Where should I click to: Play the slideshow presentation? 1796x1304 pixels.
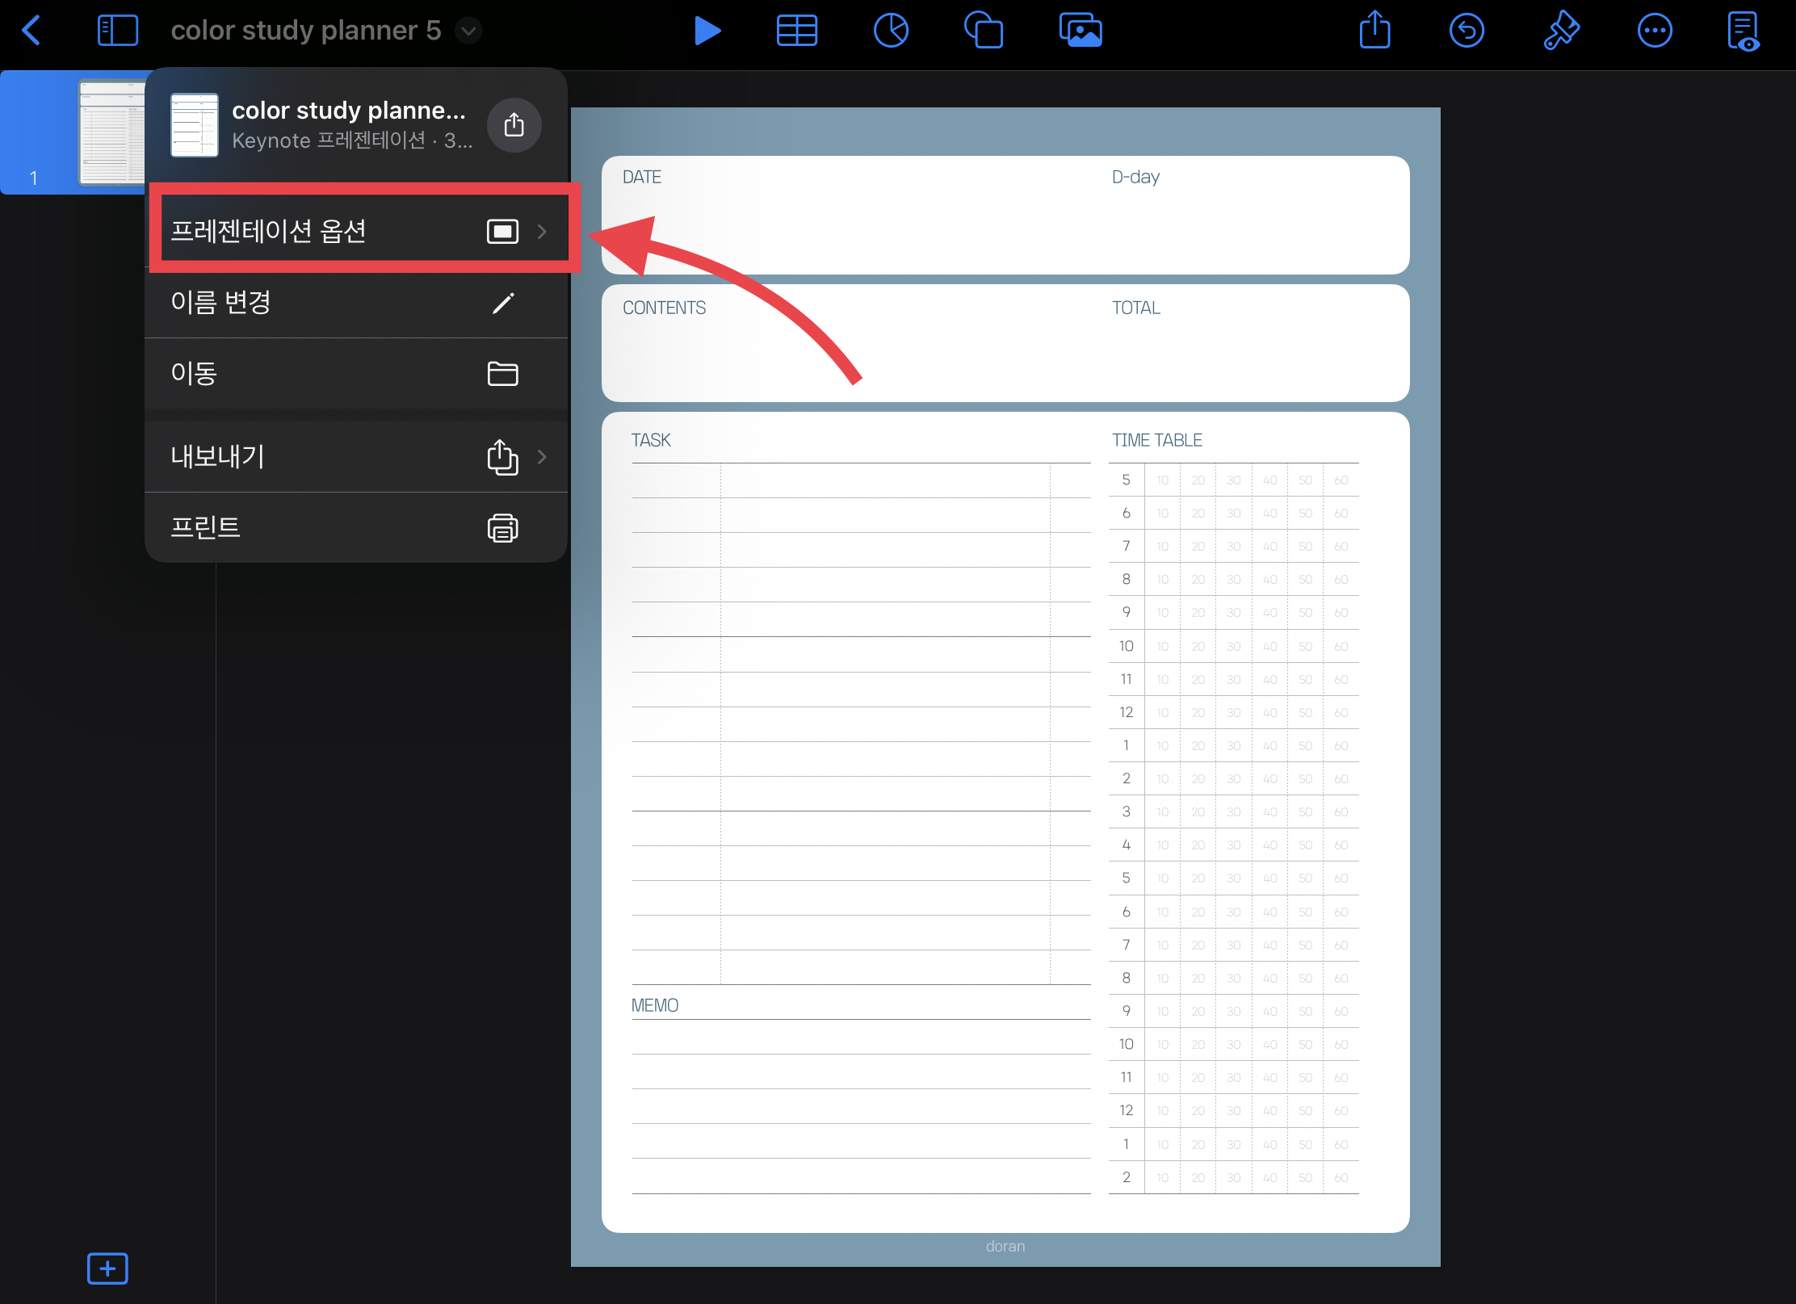point(707,31)
